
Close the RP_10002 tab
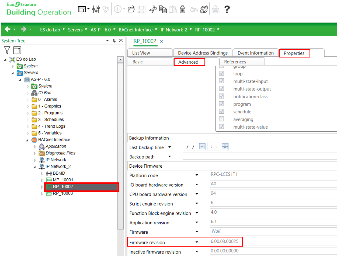[x=161, y=41]
